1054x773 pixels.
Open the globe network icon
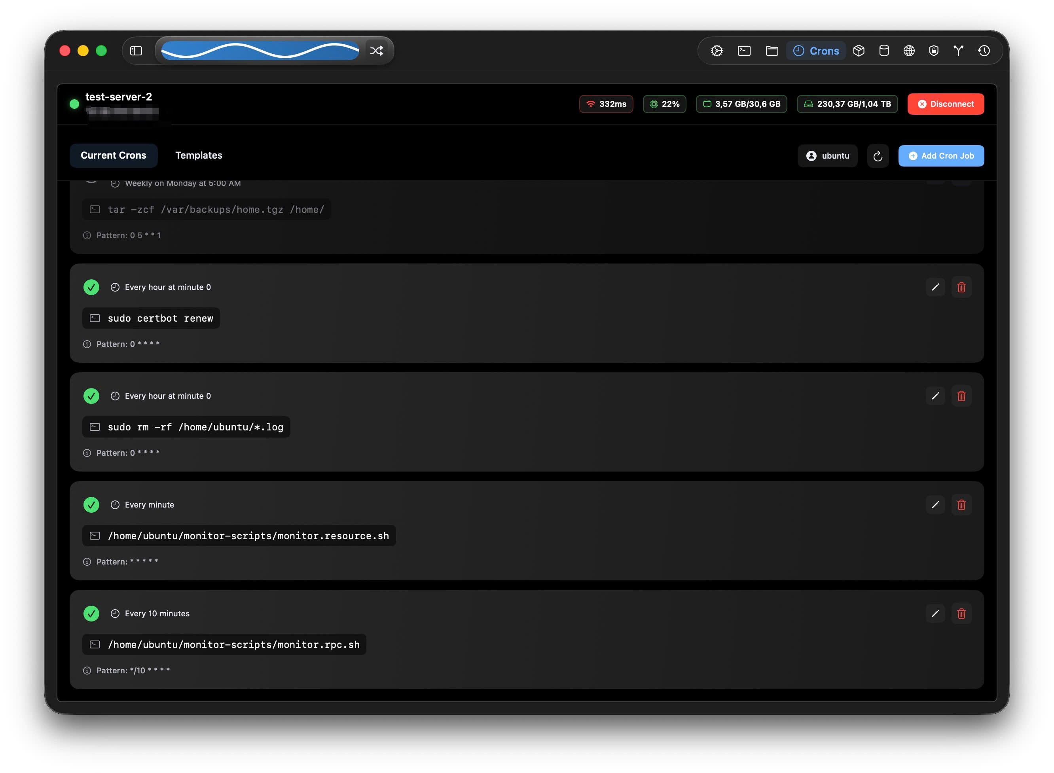(x=908, y=51)
